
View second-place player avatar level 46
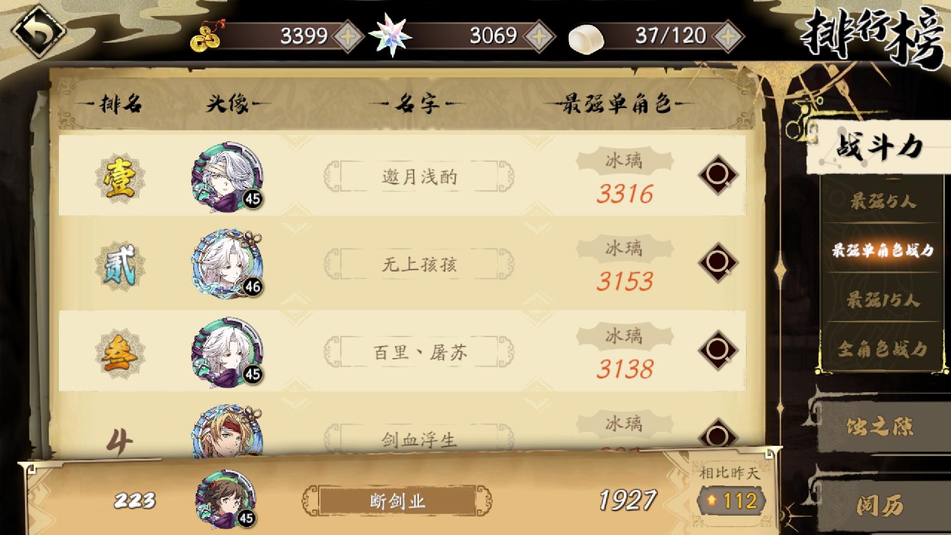coord(227,264)
